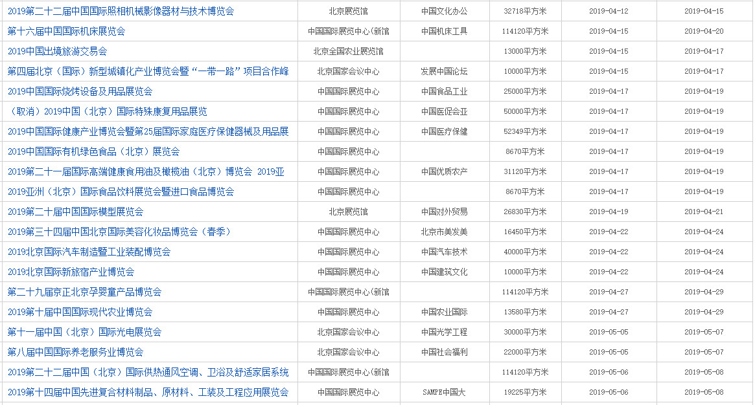Click end date 2019-04-21
Viewport: 755px width, 405px height.
tap(704, 212)
